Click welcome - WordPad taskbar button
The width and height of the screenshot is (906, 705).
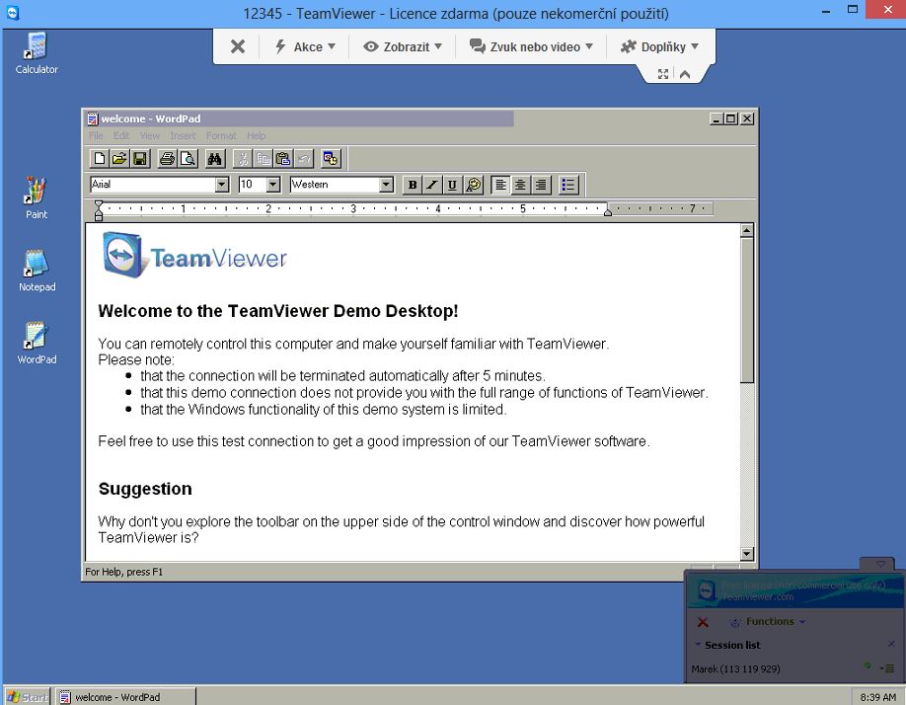coord(126,697)
